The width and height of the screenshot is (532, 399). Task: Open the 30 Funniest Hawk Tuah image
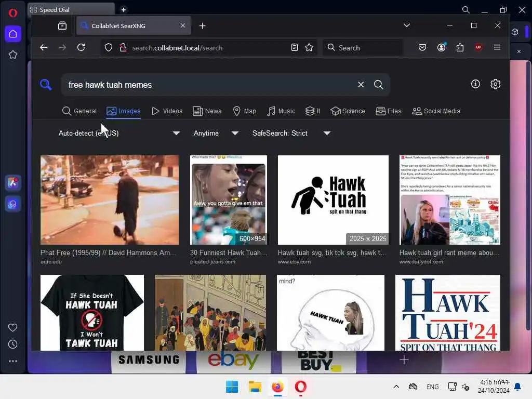pos(229,200)
